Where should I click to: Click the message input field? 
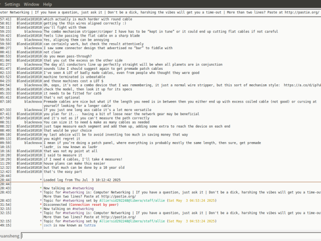click(x=171, y=235)
